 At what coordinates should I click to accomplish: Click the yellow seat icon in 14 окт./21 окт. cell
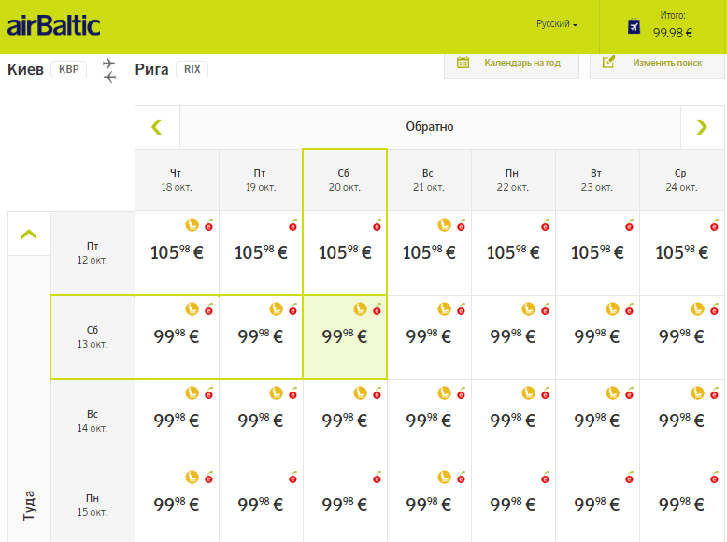[444, 393]
